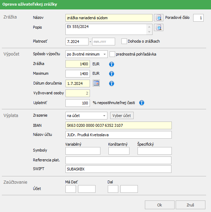Click first Dal account field

coord(113,189)
